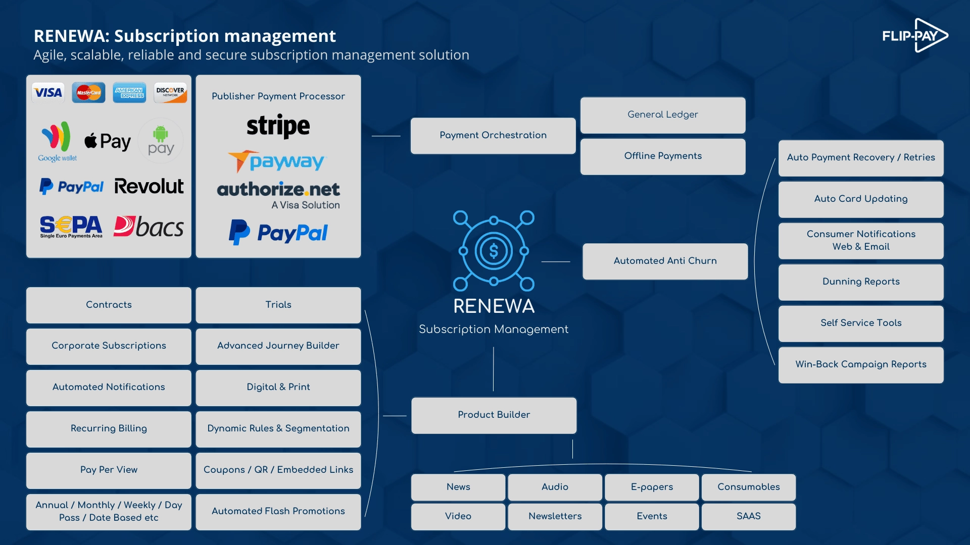Click Annual / Monthly / Weekly / Day Pass box

(109, 512)
